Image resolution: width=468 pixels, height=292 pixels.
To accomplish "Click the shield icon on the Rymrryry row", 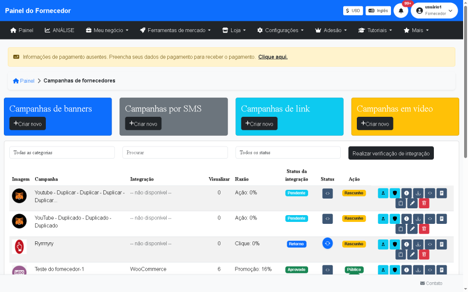I will click(394, 244).
